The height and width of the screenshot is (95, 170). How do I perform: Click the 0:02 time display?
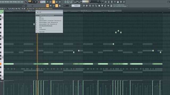pos(68,2)
